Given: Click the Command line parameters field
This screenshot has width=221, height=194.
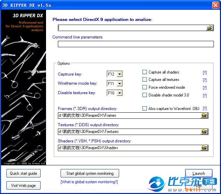Looking at the screenshot, I should click(135, 44).
